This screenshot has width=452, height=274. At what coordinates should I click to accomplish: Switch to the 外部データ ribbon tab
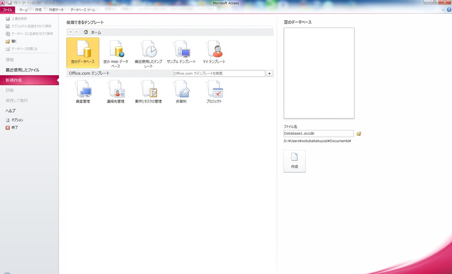click(x=56, y=10)
